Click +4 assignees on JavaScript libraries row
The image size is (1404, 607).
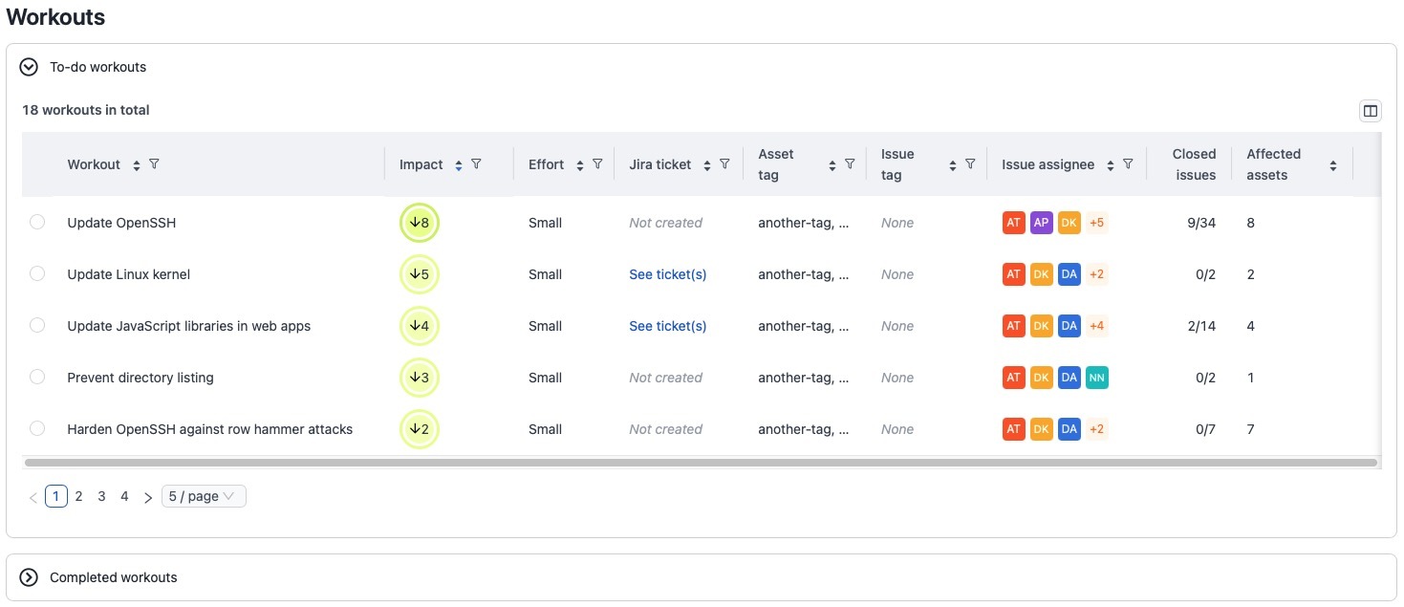coord(1097,326)
